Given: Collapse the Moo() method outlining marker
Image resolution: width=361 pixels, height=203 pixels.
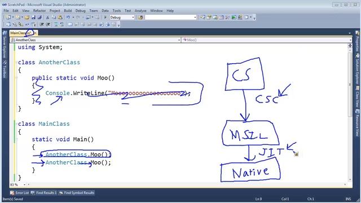Looking at the screenshot, I should point(16,78).
